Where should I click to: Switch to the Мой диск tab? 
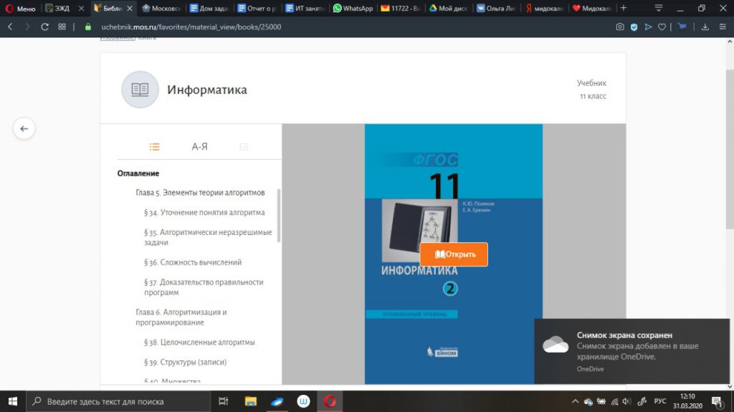point(448,9)
